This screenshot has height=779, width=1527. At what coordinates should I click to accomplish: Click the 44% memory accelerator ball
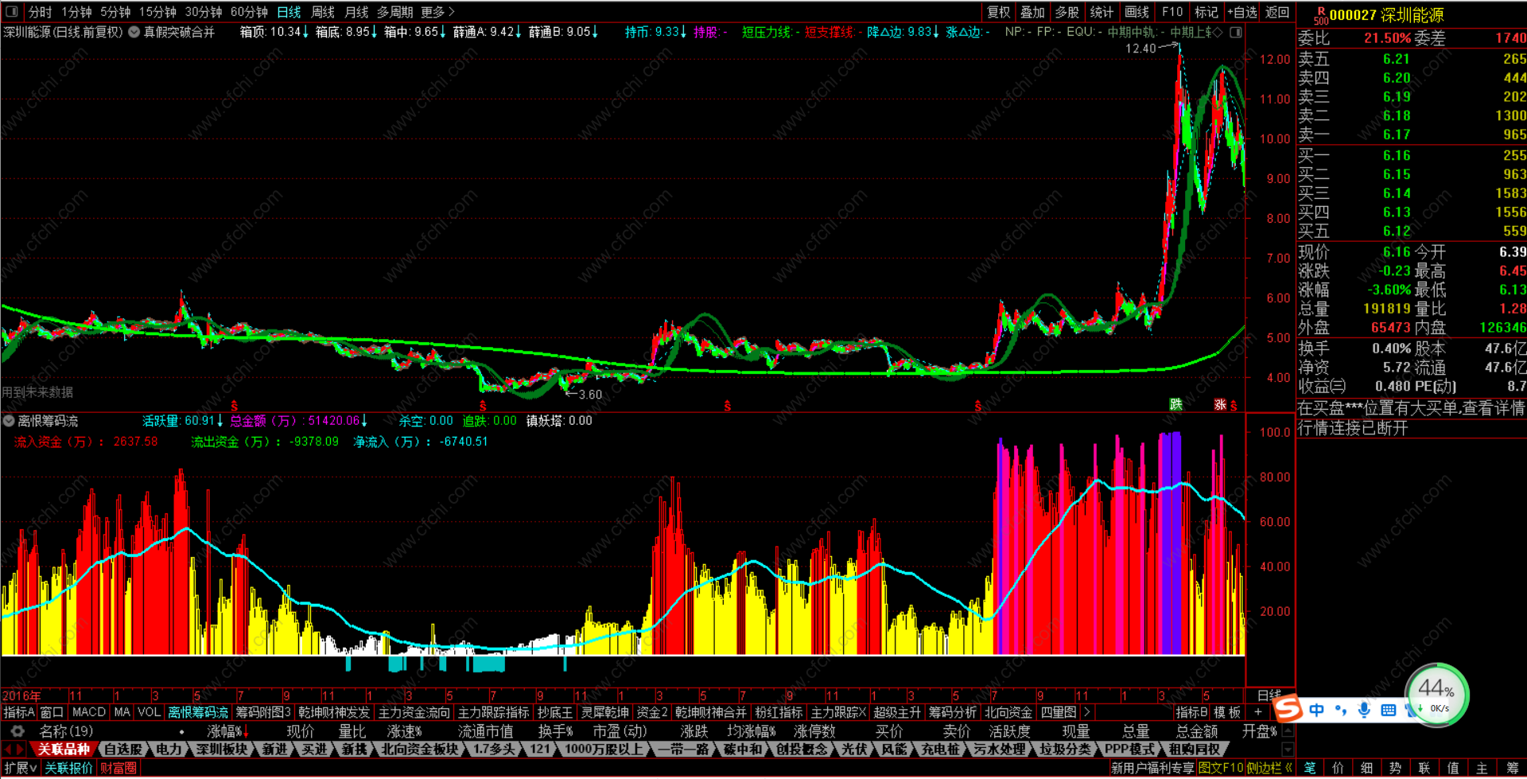(1436, 695)
